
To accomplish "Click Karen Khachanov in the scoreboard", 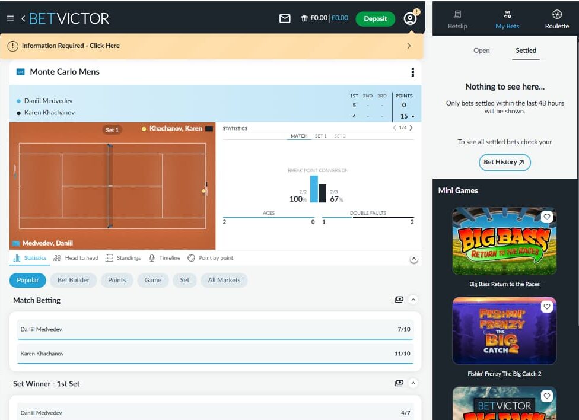I will coord(49,112).
